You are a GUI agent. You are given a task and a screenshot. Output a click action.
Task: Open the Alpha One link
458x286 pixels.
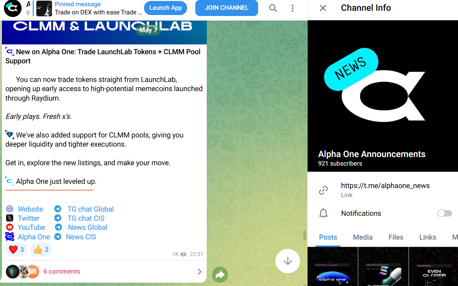pyautogui.click(x=34, y=237)
